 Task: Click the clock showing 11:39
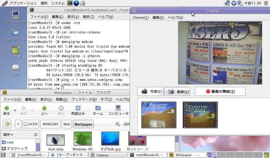click(x=253, y=3)
